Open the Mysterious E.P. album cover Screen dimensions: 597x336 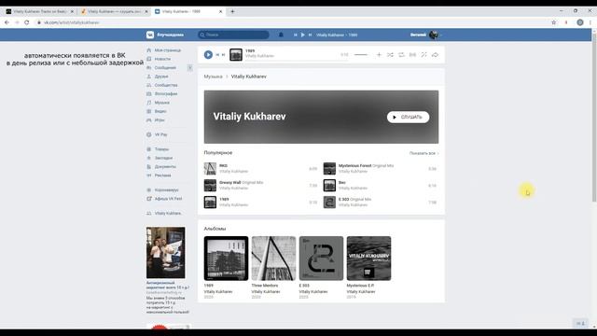(368, 259)
